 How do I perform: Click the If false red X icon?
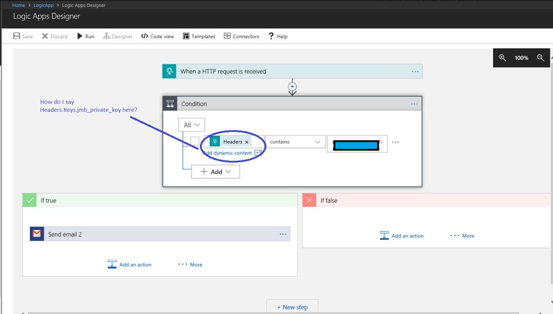click(x=309, y=200)
